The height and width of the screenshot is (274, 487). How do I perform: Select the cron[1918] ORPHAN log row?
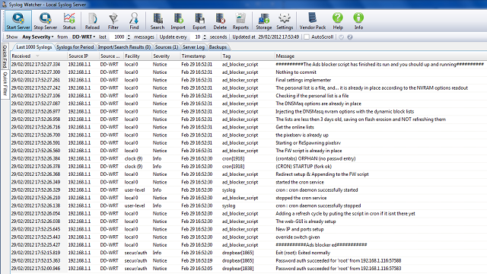click(x=249, y=158)
